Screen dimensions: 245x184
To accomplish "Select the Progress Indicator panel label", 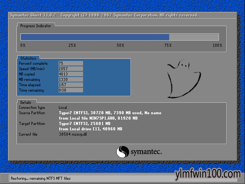I will [36, 26].
